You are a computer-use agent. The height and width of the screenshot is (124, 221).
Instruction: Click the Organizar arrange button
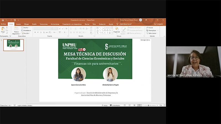coord(117,30)
